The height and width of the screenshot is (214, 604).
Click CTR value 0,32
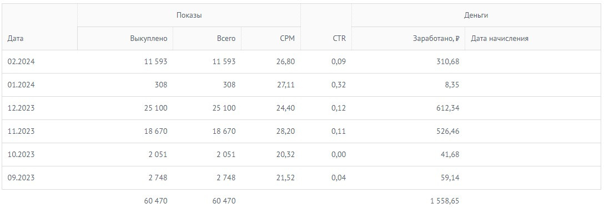point(339,85)
